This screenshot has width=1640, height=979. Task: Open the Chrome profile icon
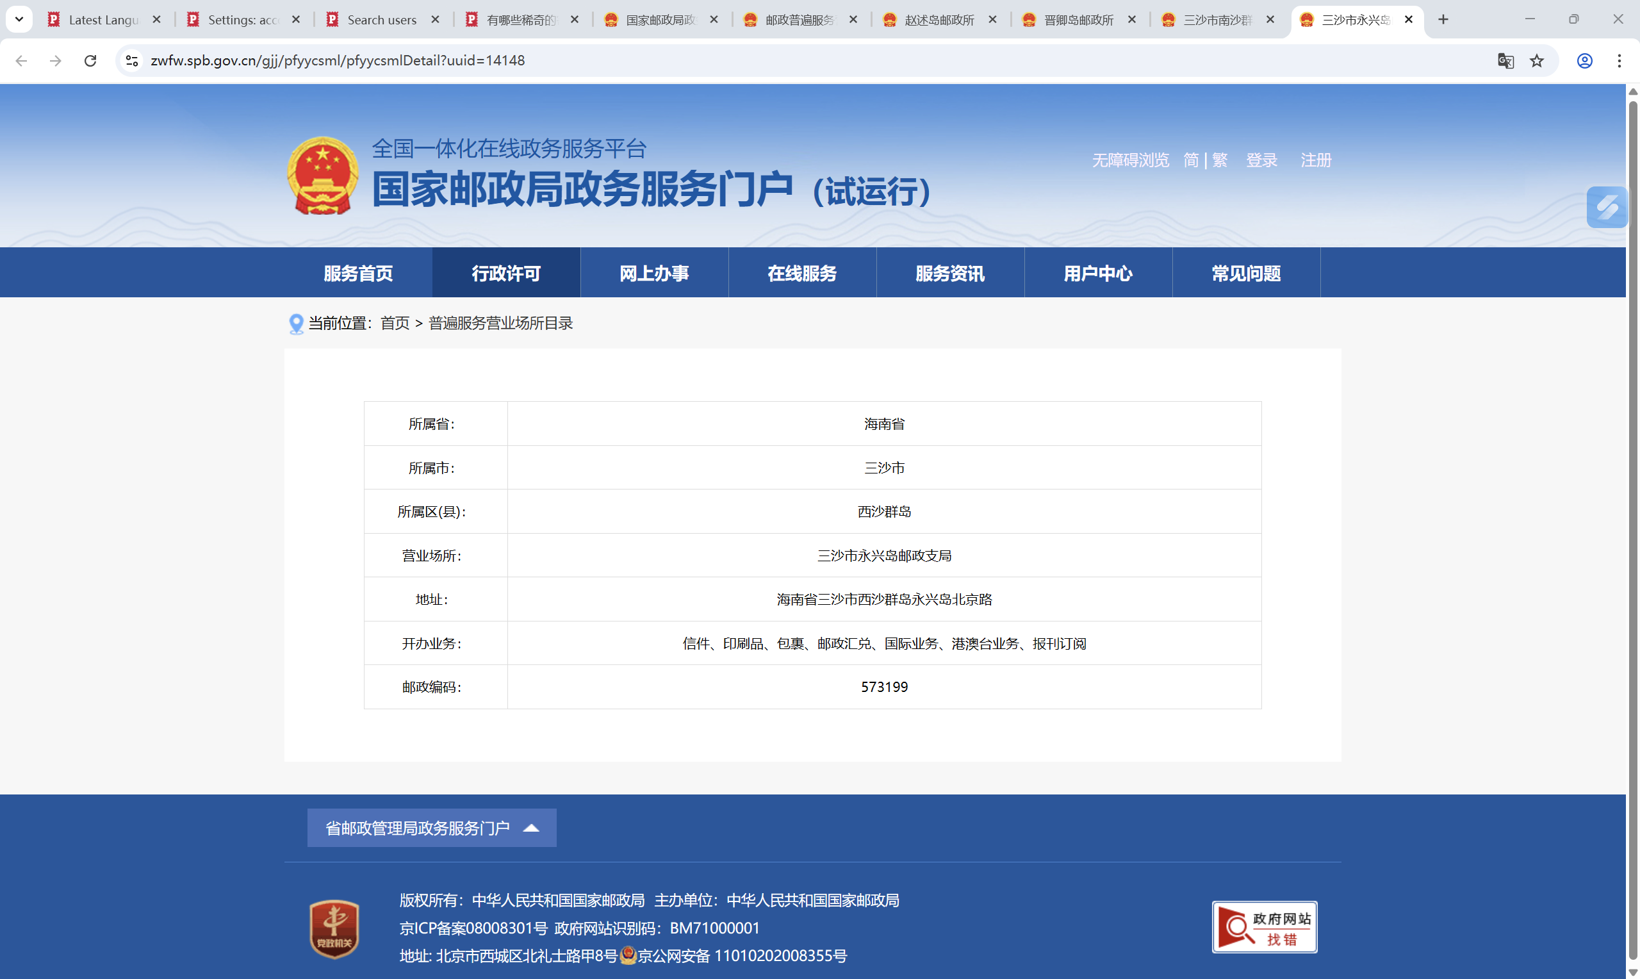click(x=1585, y=61)
